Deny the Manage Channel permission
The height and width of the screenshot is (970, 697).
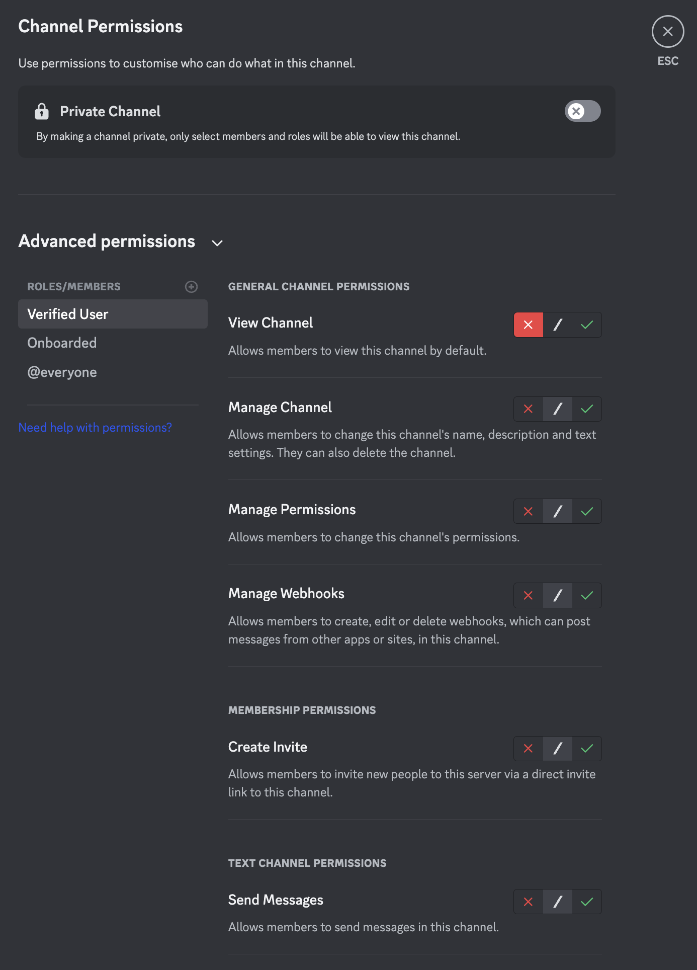pyautogui.click(x=528, y=409)
